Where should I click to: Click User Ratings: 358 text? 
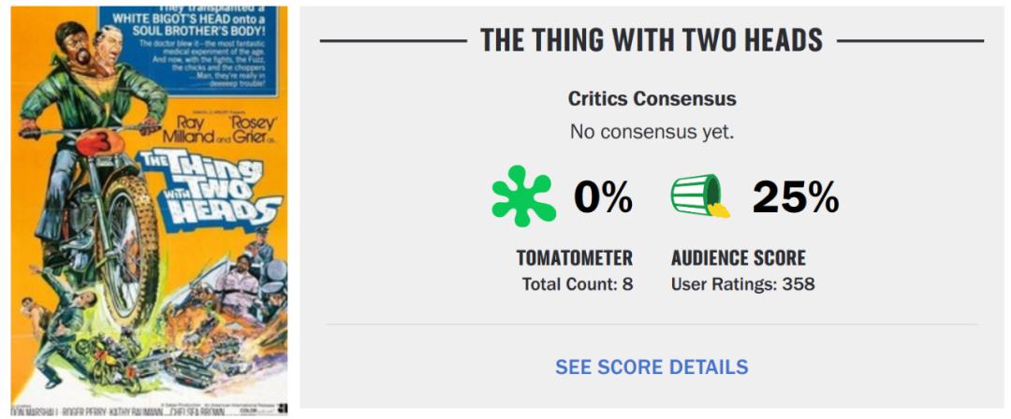[743, 283]
